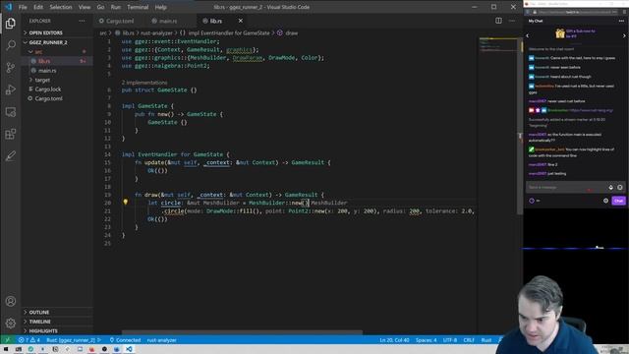Click the Connected status bar item
This screenshot has width=629, height=354.
(125, 340)
